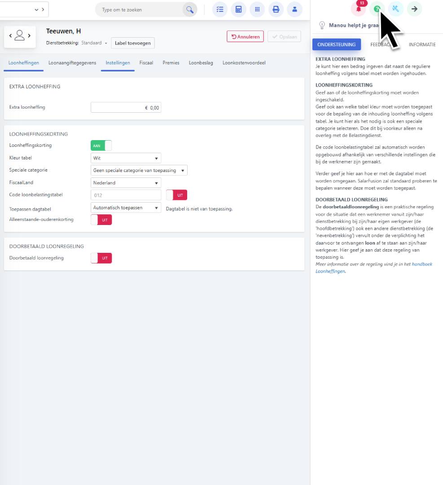The height and width of the screenshot is (485, 443).
Task: Click Label toevoegen button
Action: (132, 43)
